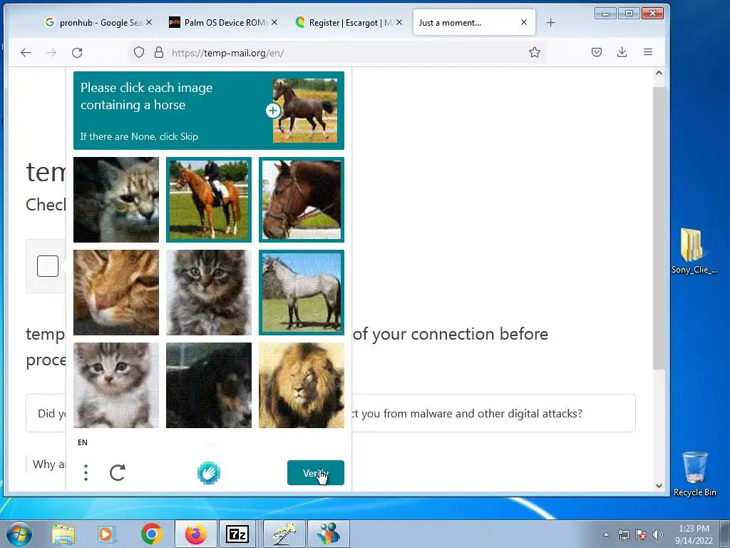Select the white-gray kitten tile
The height and width of the screenshot is (548, 730).
pos(116,385)
